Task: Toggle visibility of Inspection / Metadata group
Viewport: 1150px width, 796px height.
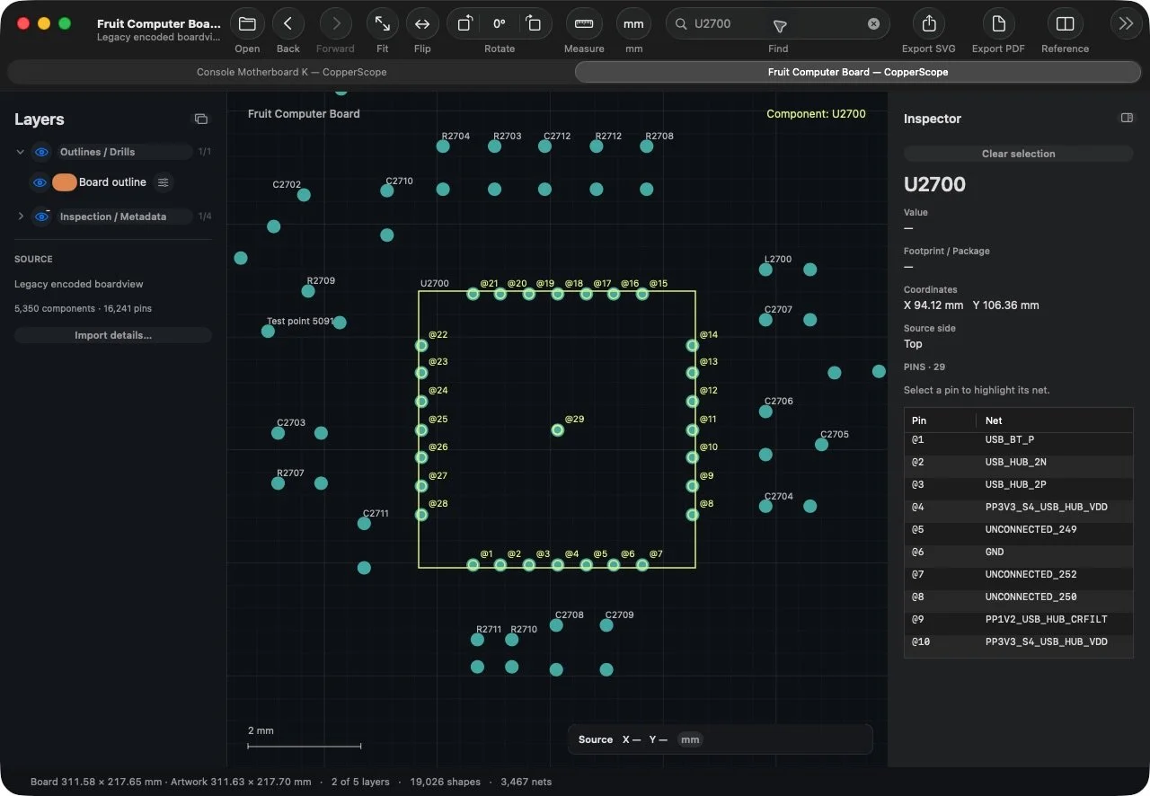Action: (41, 217)
